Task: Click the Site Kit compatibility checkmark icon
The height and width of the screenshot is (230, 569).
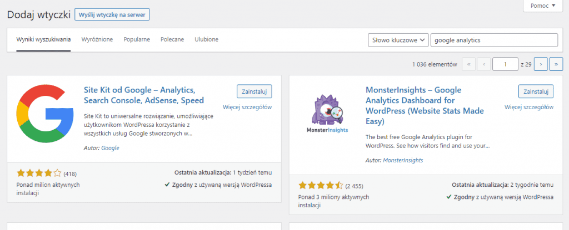Action: (x=167, y=185)
